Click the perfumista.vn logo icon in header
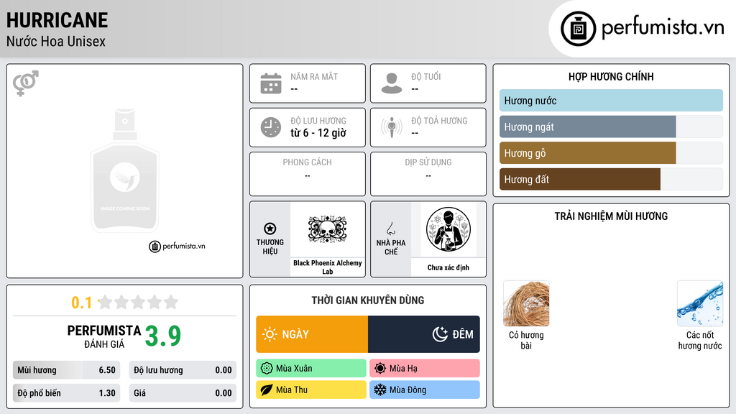736x414 pixels. tap(578, 29)
